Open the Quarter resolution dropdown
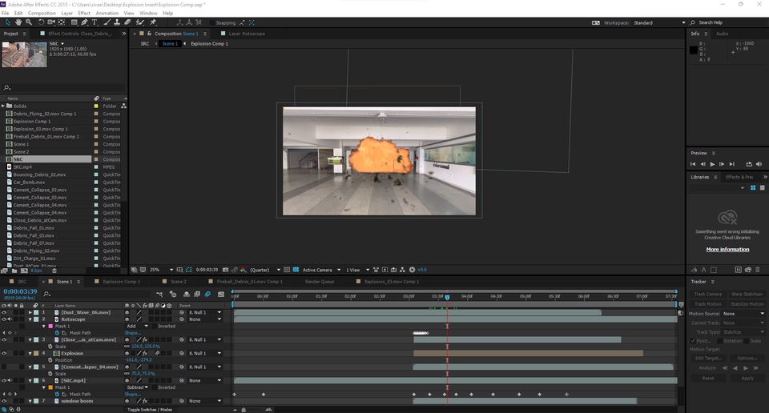This screenshot has width=769, height=413. tap(265, 270)
